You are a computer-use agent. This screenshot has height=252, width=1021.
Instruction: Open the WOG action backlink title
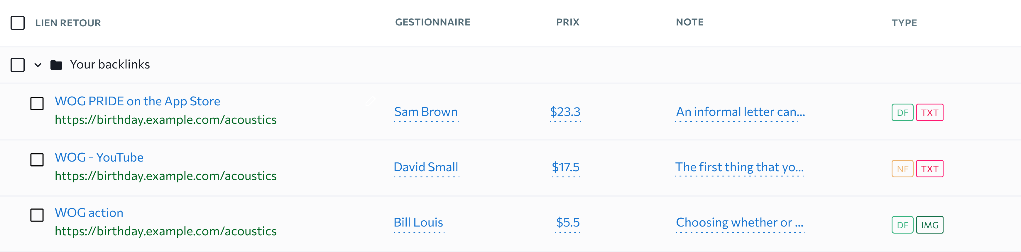coord(89,213)
